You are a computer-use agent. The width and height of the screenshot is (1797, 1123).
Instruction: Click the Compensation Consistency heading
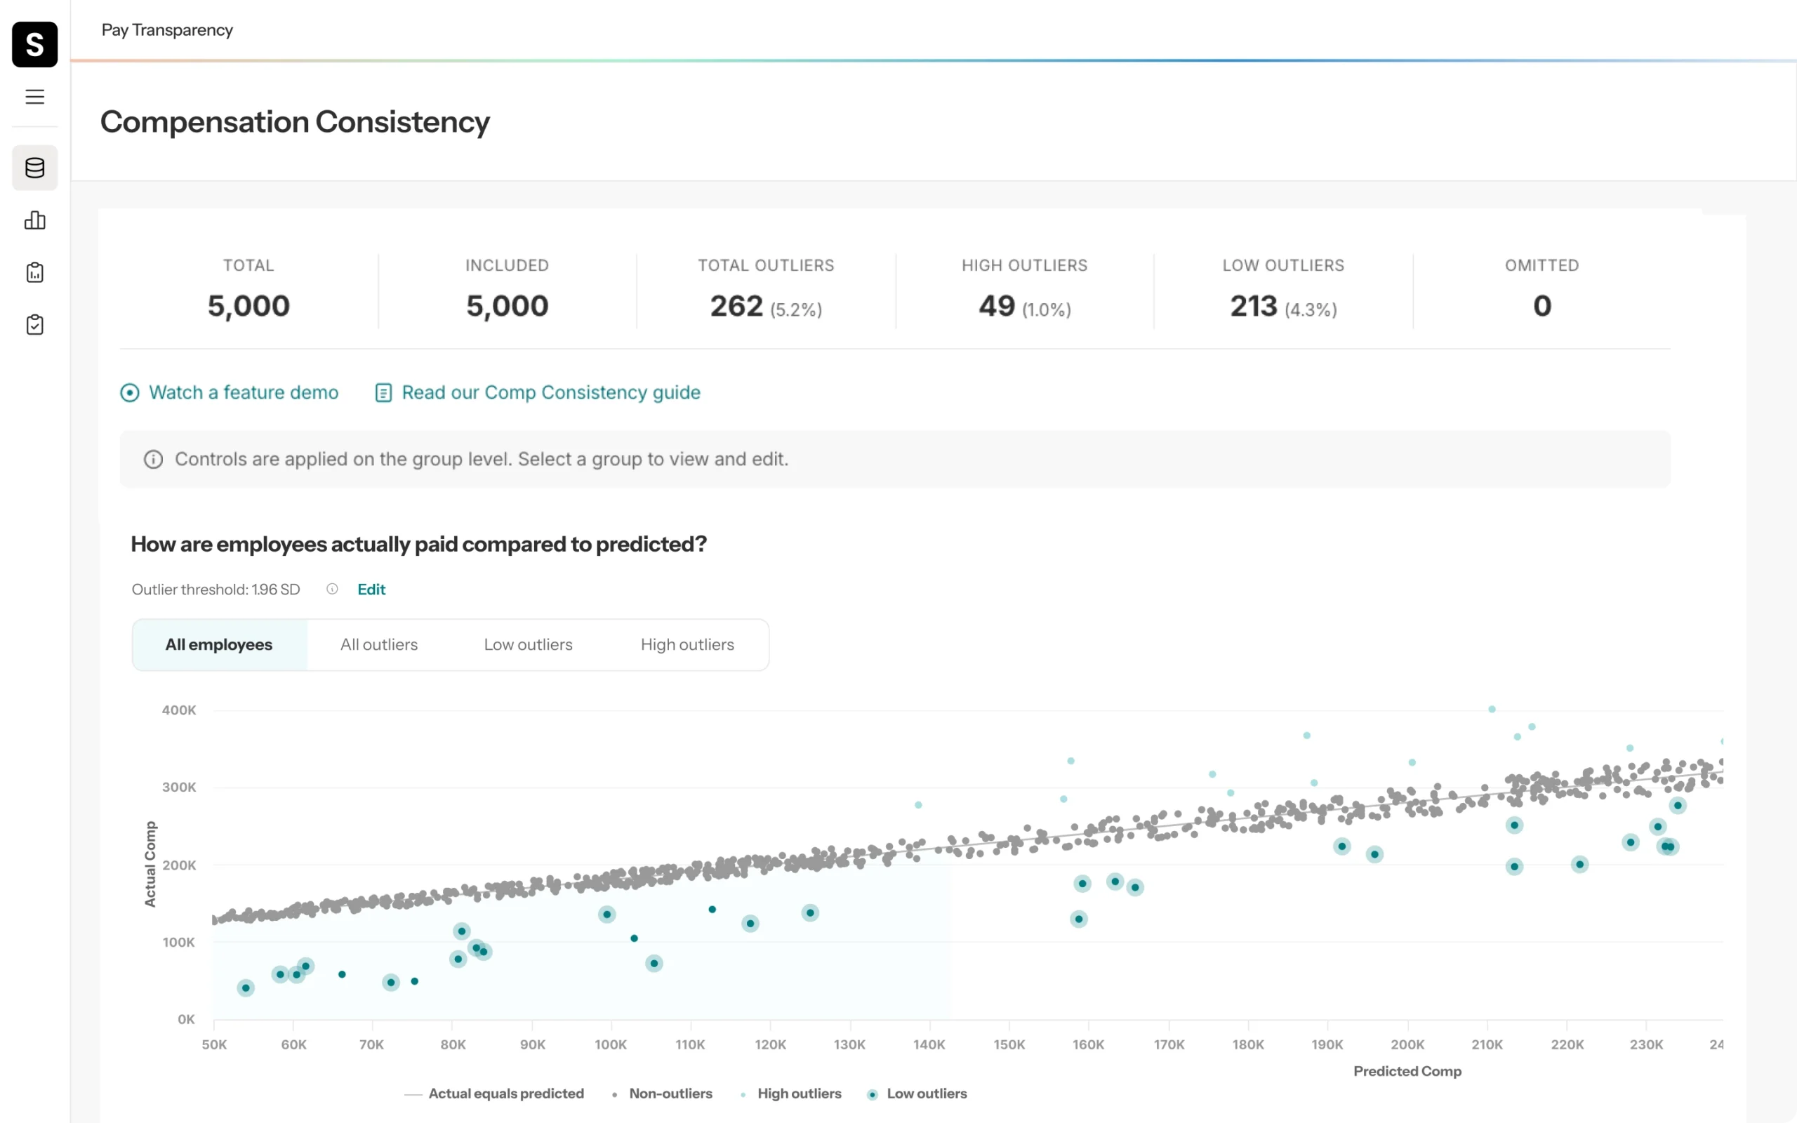coord(295,122)
